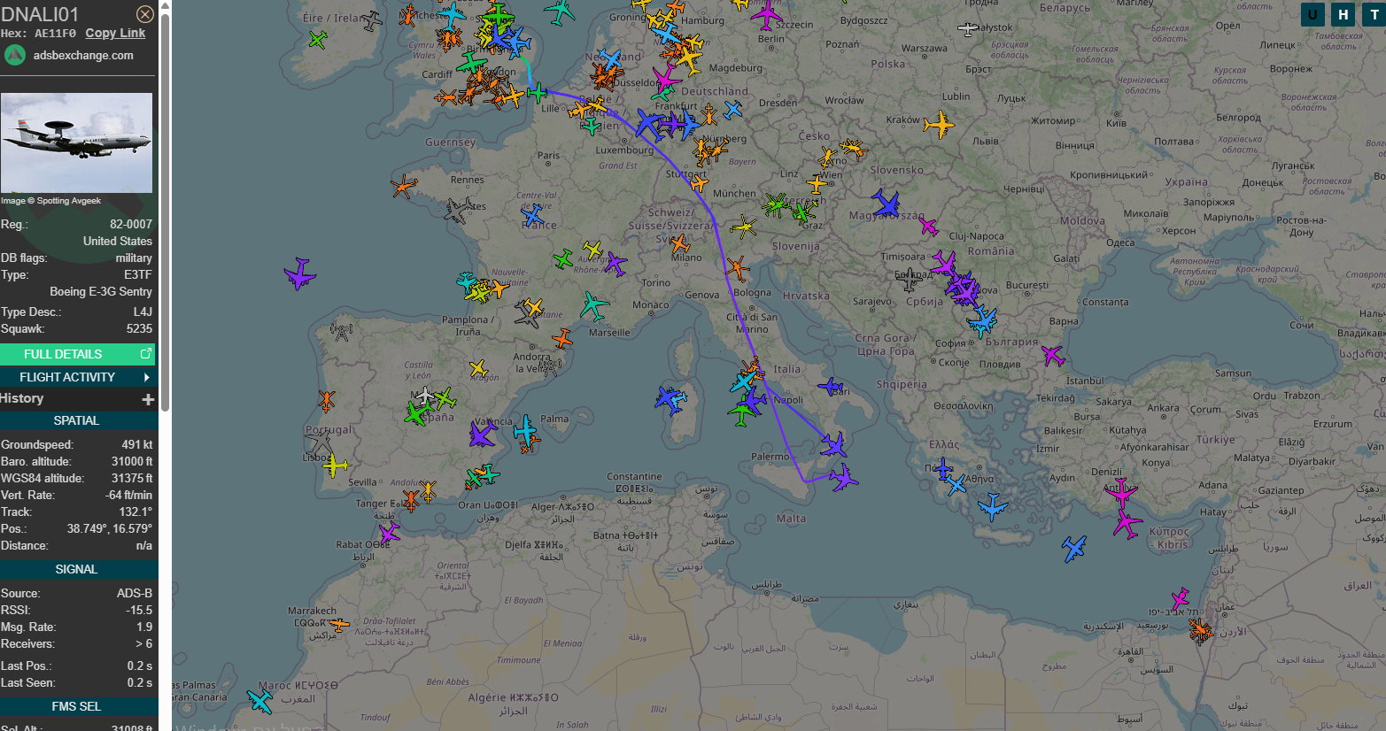Select the orange aircraft near Marrakech
This screenshot has width=1386, height=731.
pos(339,625)
